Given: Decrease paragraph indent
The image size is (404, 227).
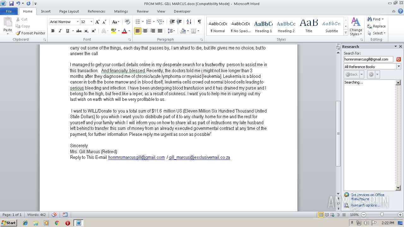Looking at the screenshot, I should pyautogui.click(x=172, y=22).
